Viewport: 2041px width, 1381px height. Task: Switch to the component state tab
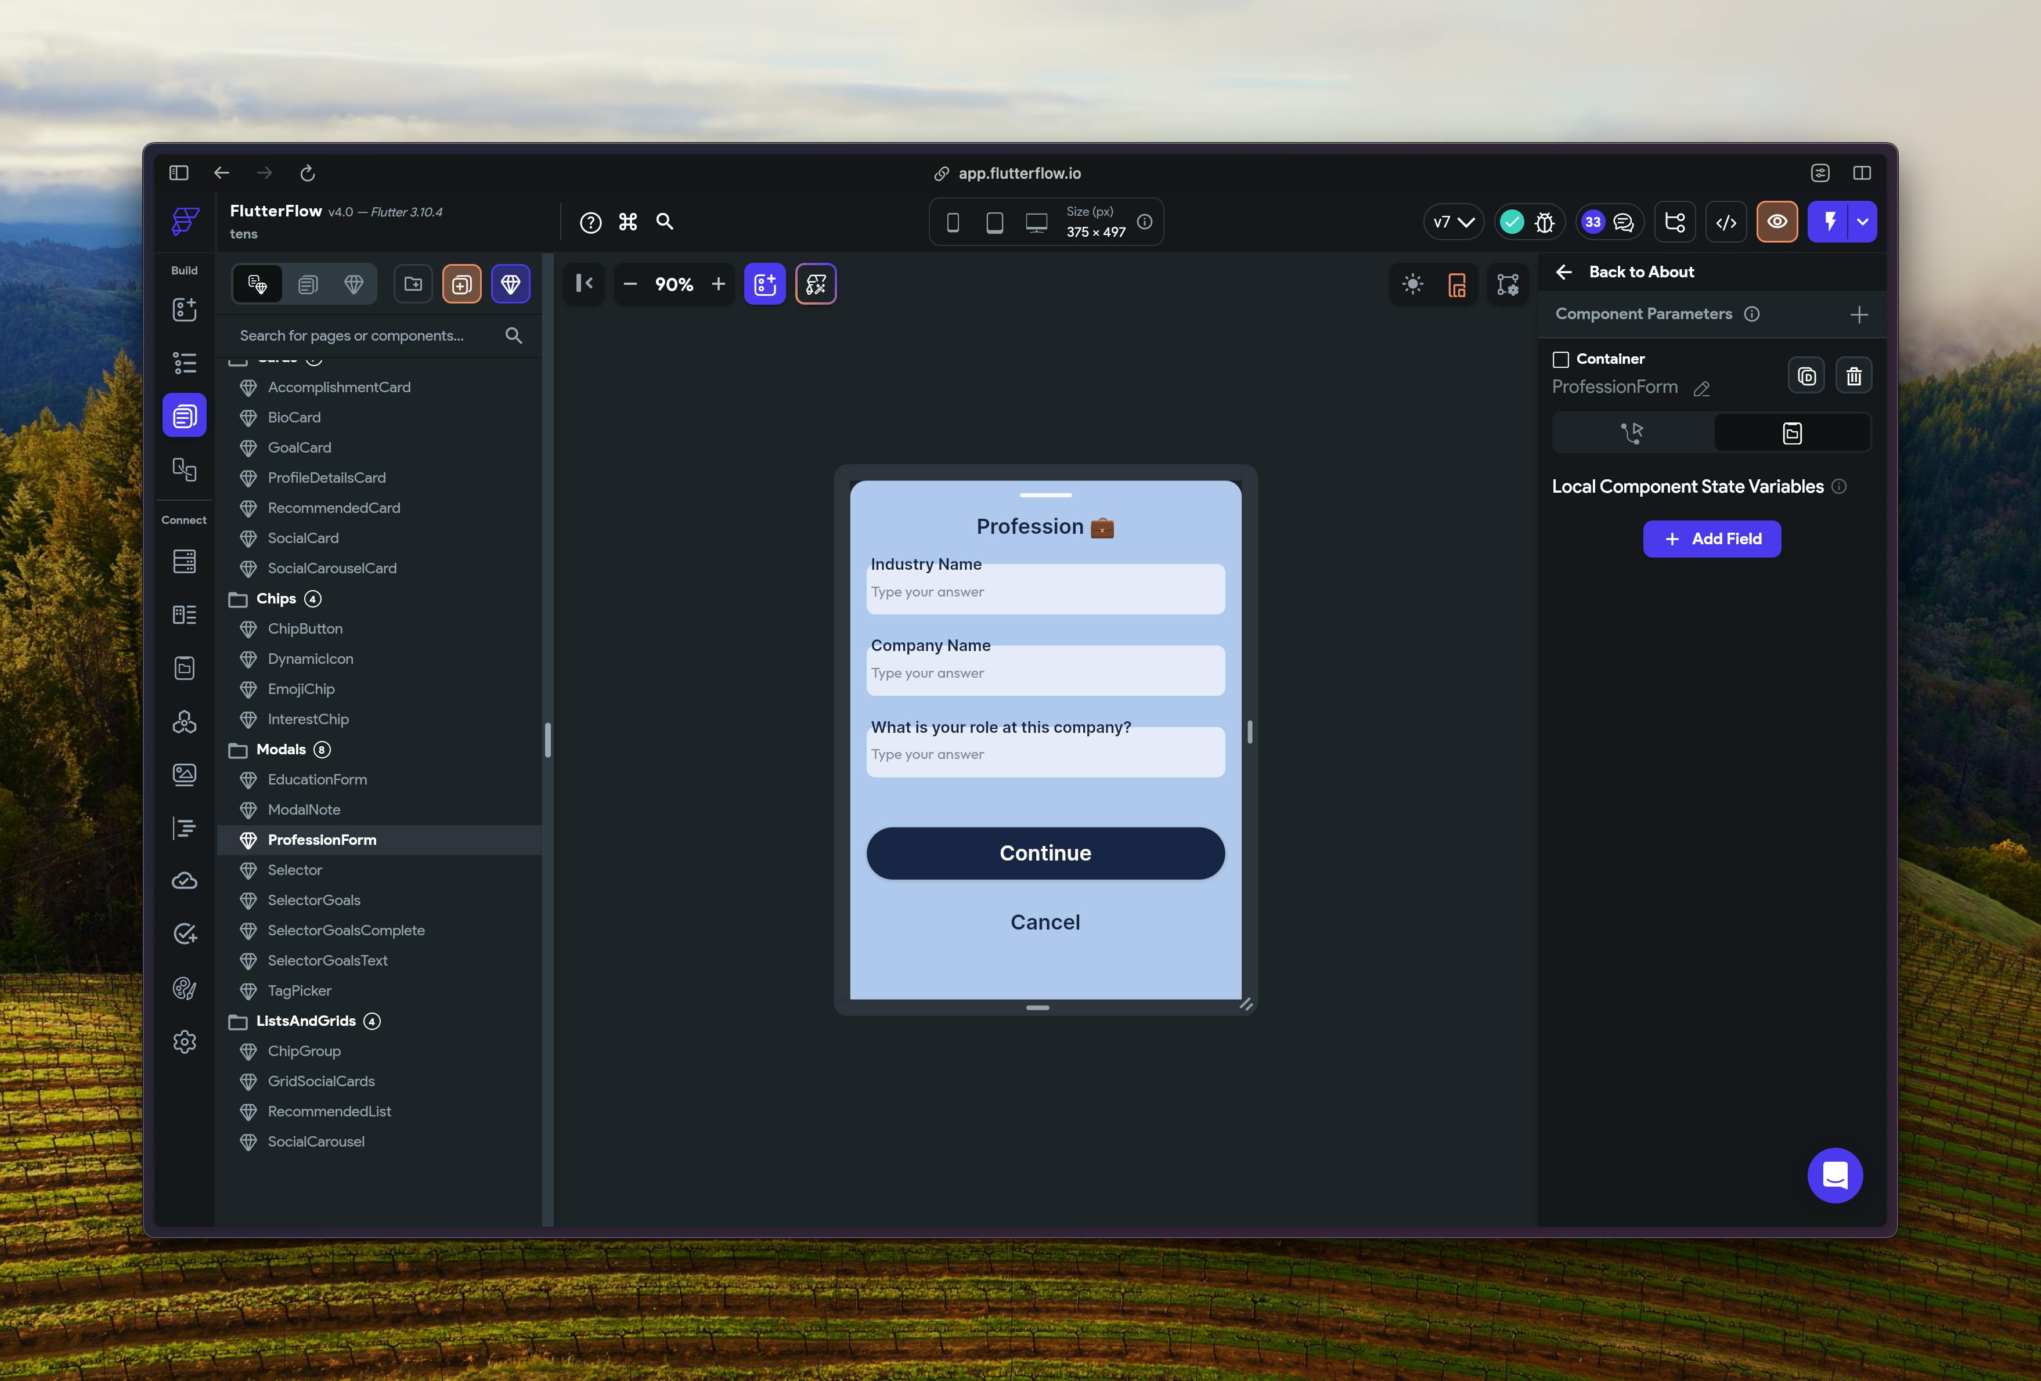click(1791, 433)
